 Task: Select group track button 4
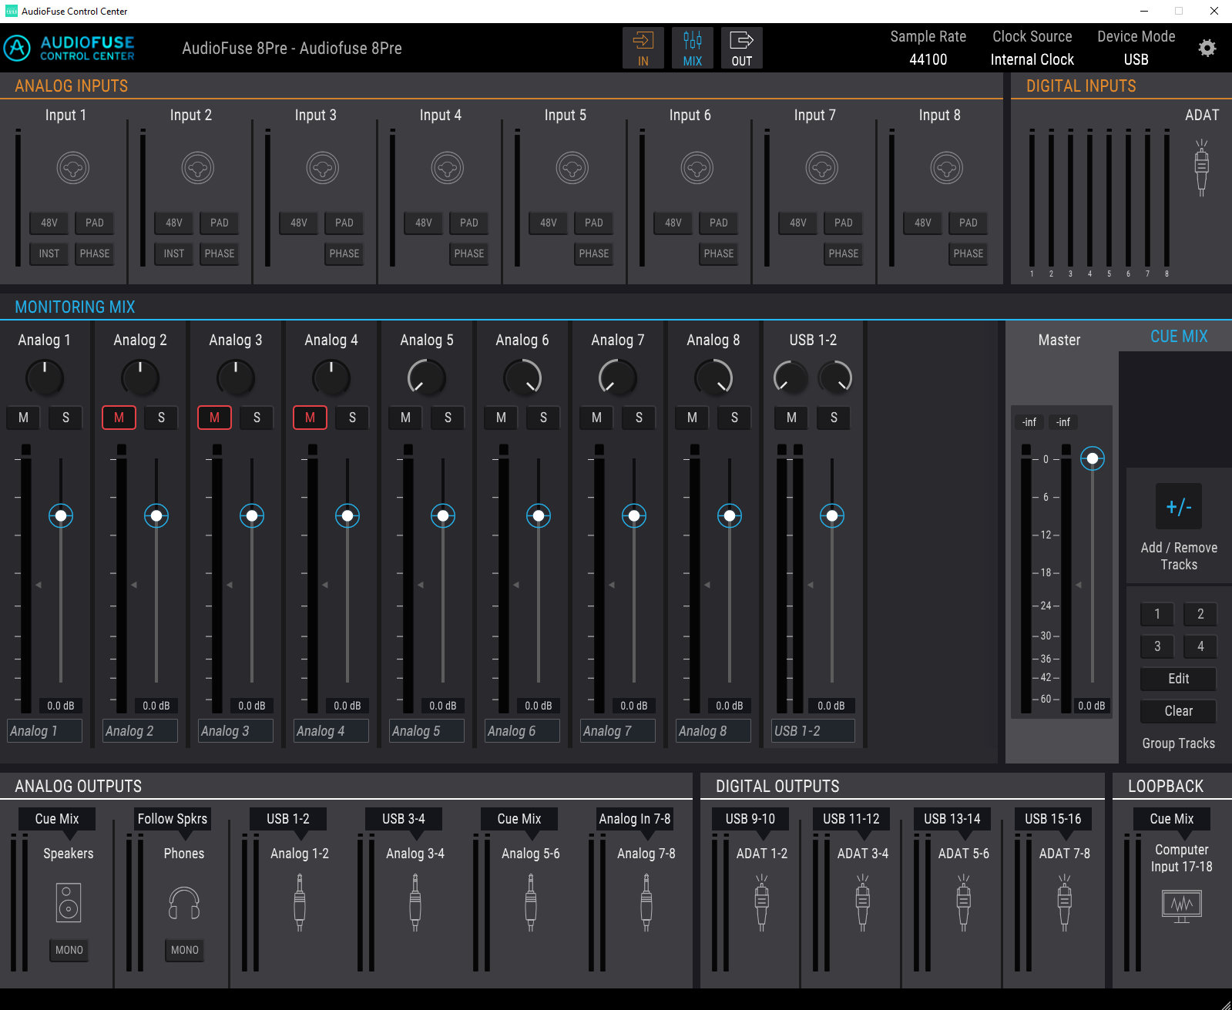[1200, 646]
